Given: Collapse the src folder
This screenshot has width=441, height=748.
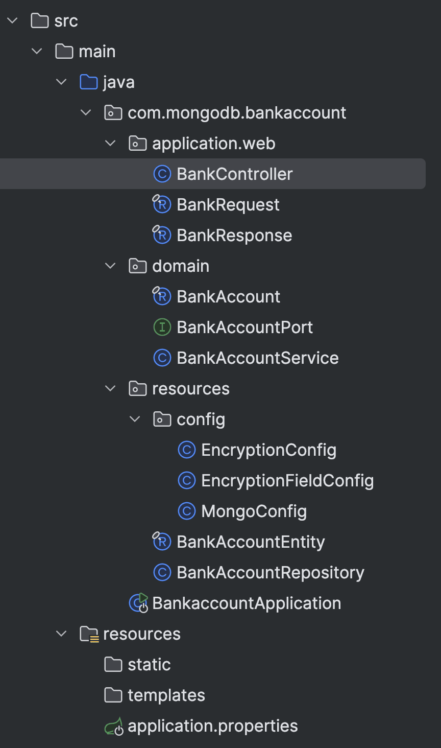Looking at the screenshot, I should coord(13,21).
